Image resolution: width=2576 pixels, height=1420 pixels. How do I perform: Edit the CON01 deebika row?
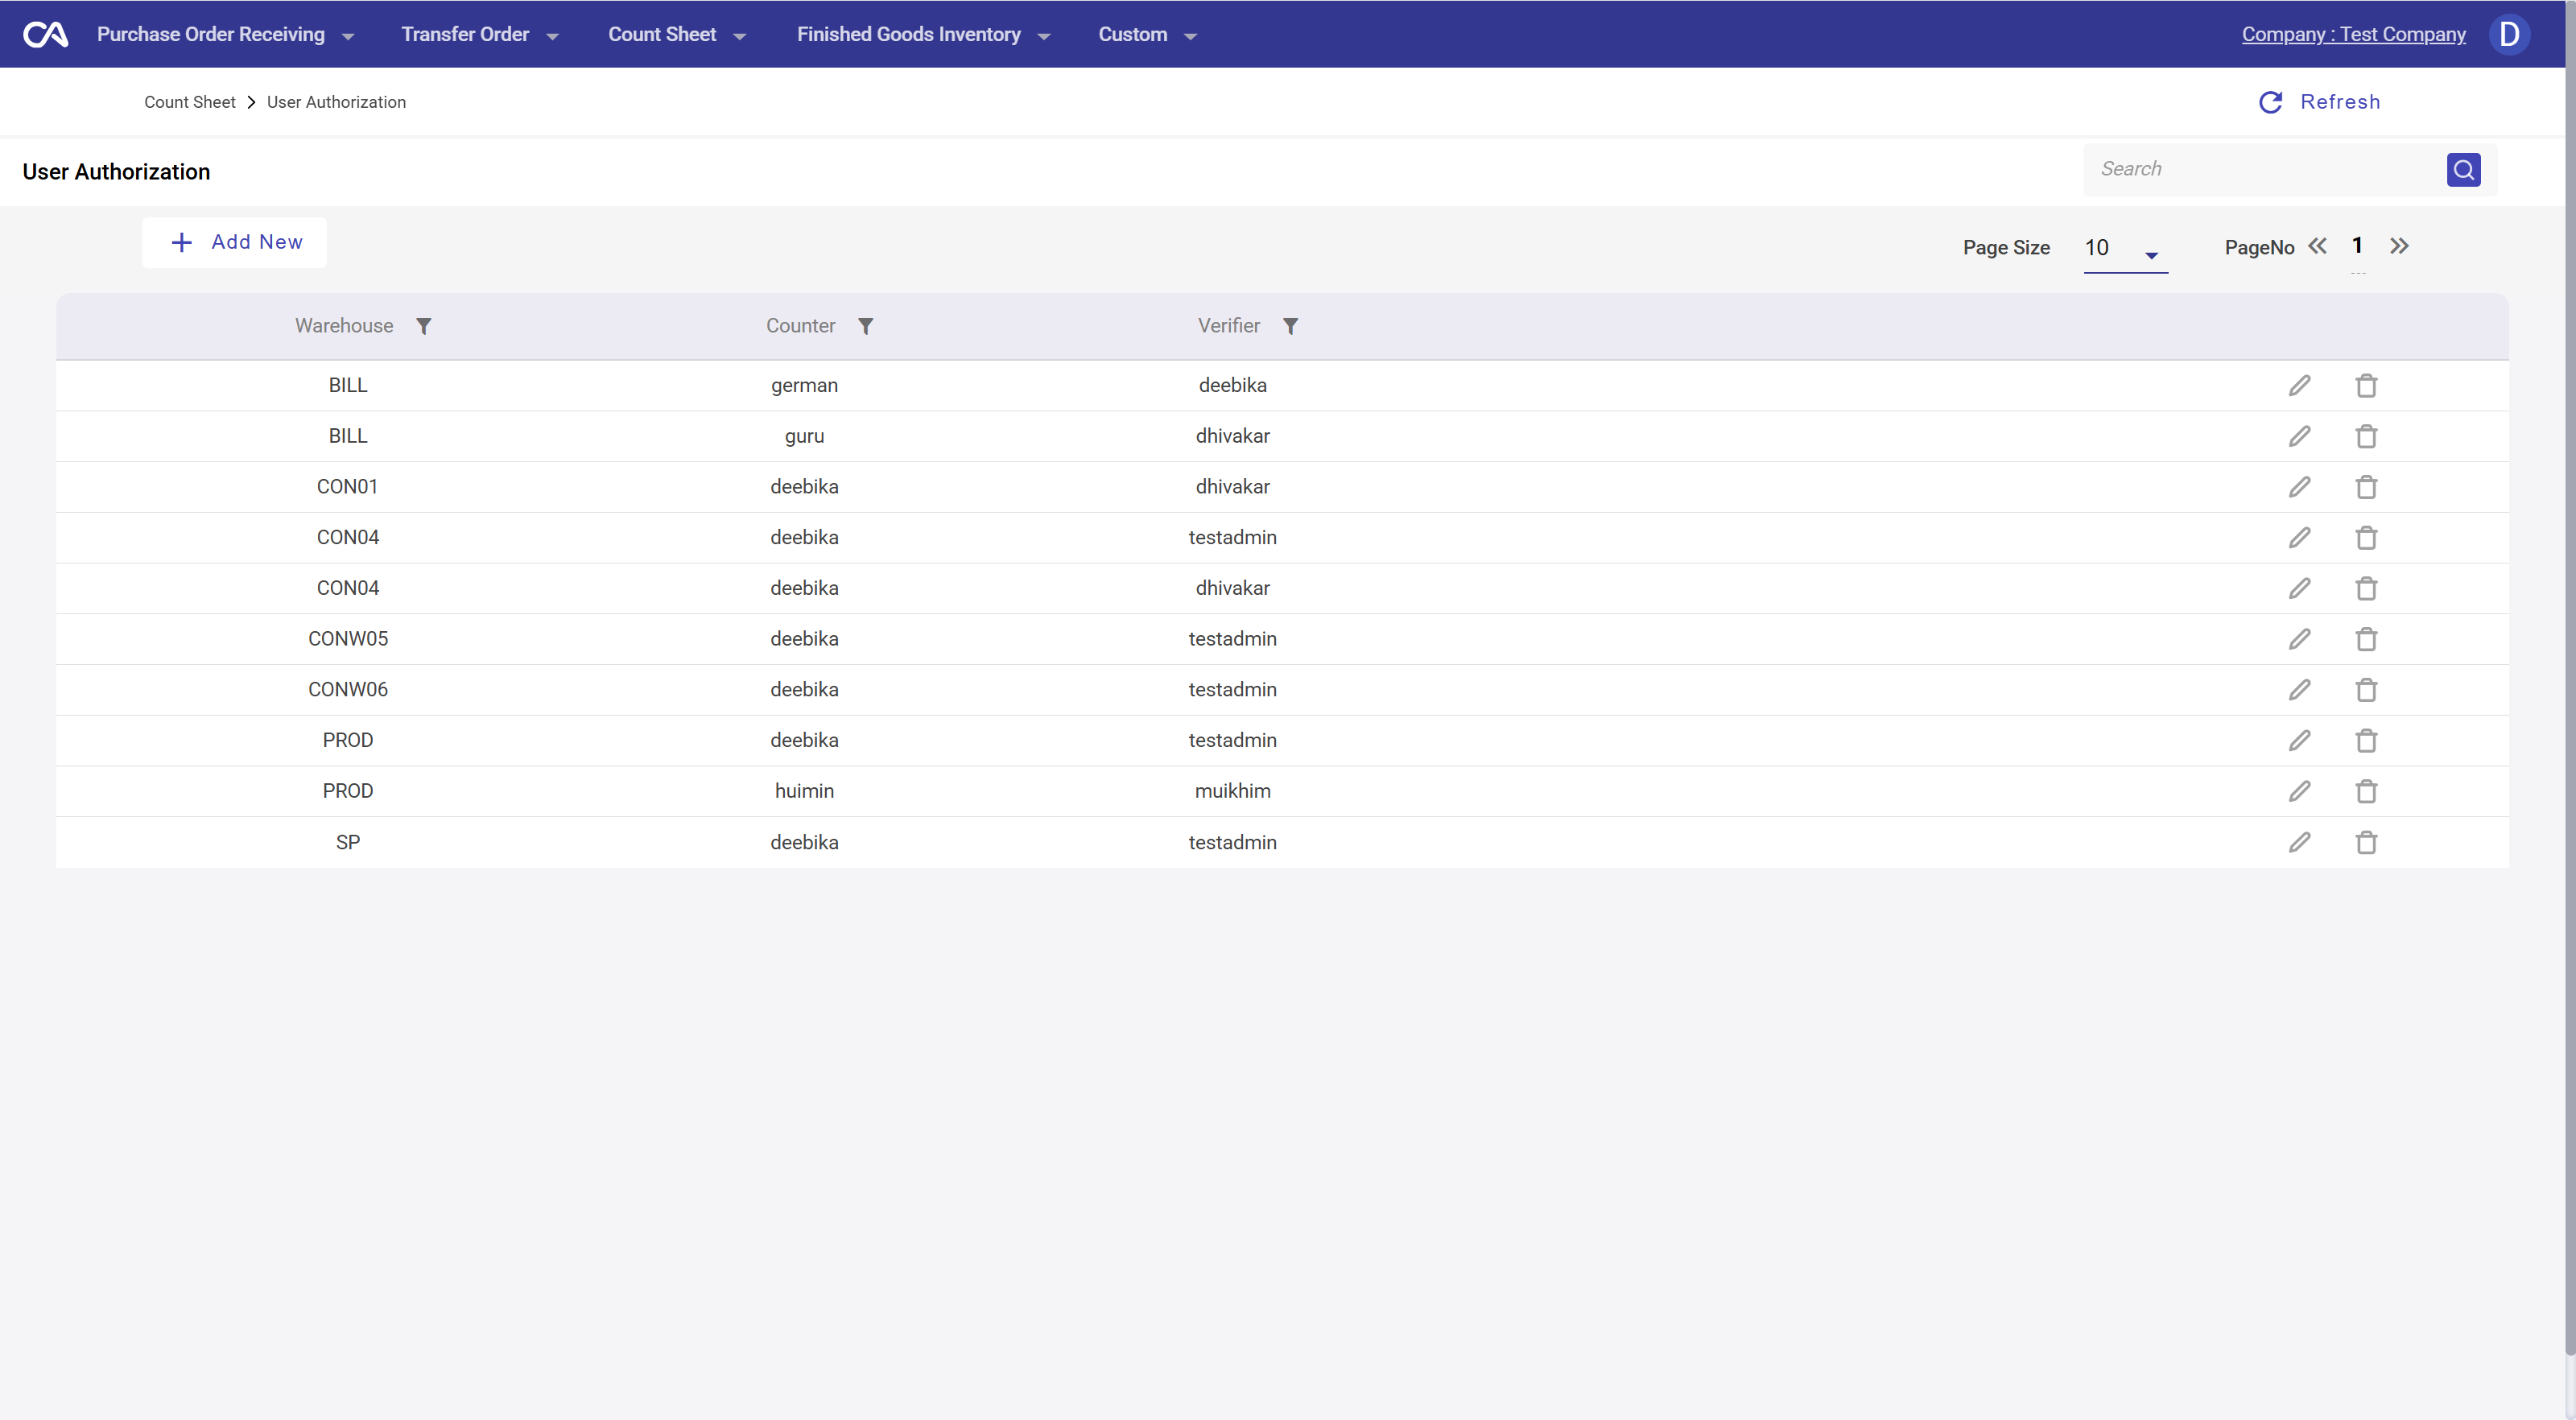click(x=2300, y=487)
